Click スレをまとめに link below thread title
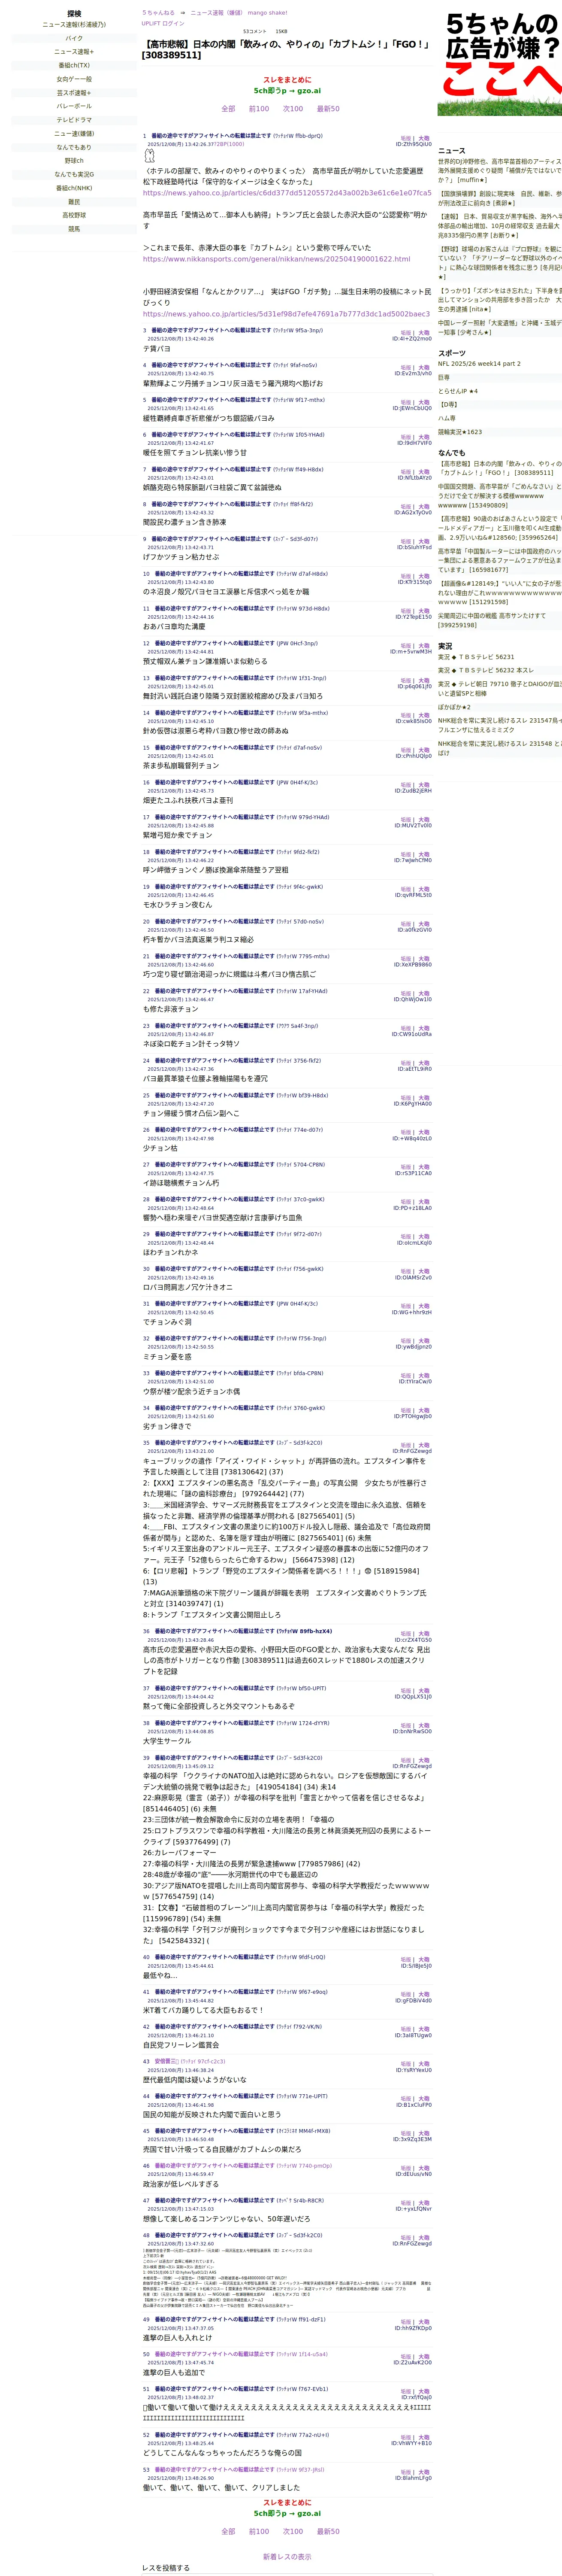 coord(287,79)
